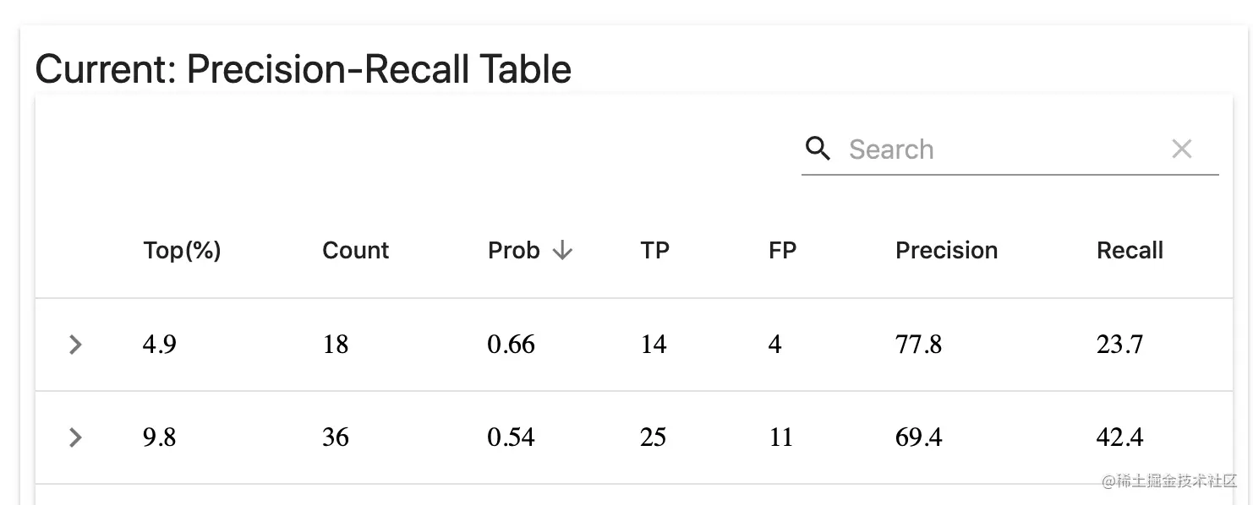The image size is (1253, 505).
Task: Click the Prob value 0.54 cell
Action: coord(511,437)
